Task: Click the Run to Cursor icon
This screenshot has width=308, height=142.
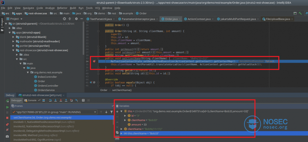Action: tap(77, 100)
